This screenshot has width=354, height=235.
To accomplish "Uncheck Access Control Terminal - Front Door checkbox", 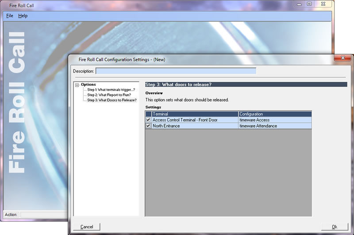I will click(x=148, y=120).
